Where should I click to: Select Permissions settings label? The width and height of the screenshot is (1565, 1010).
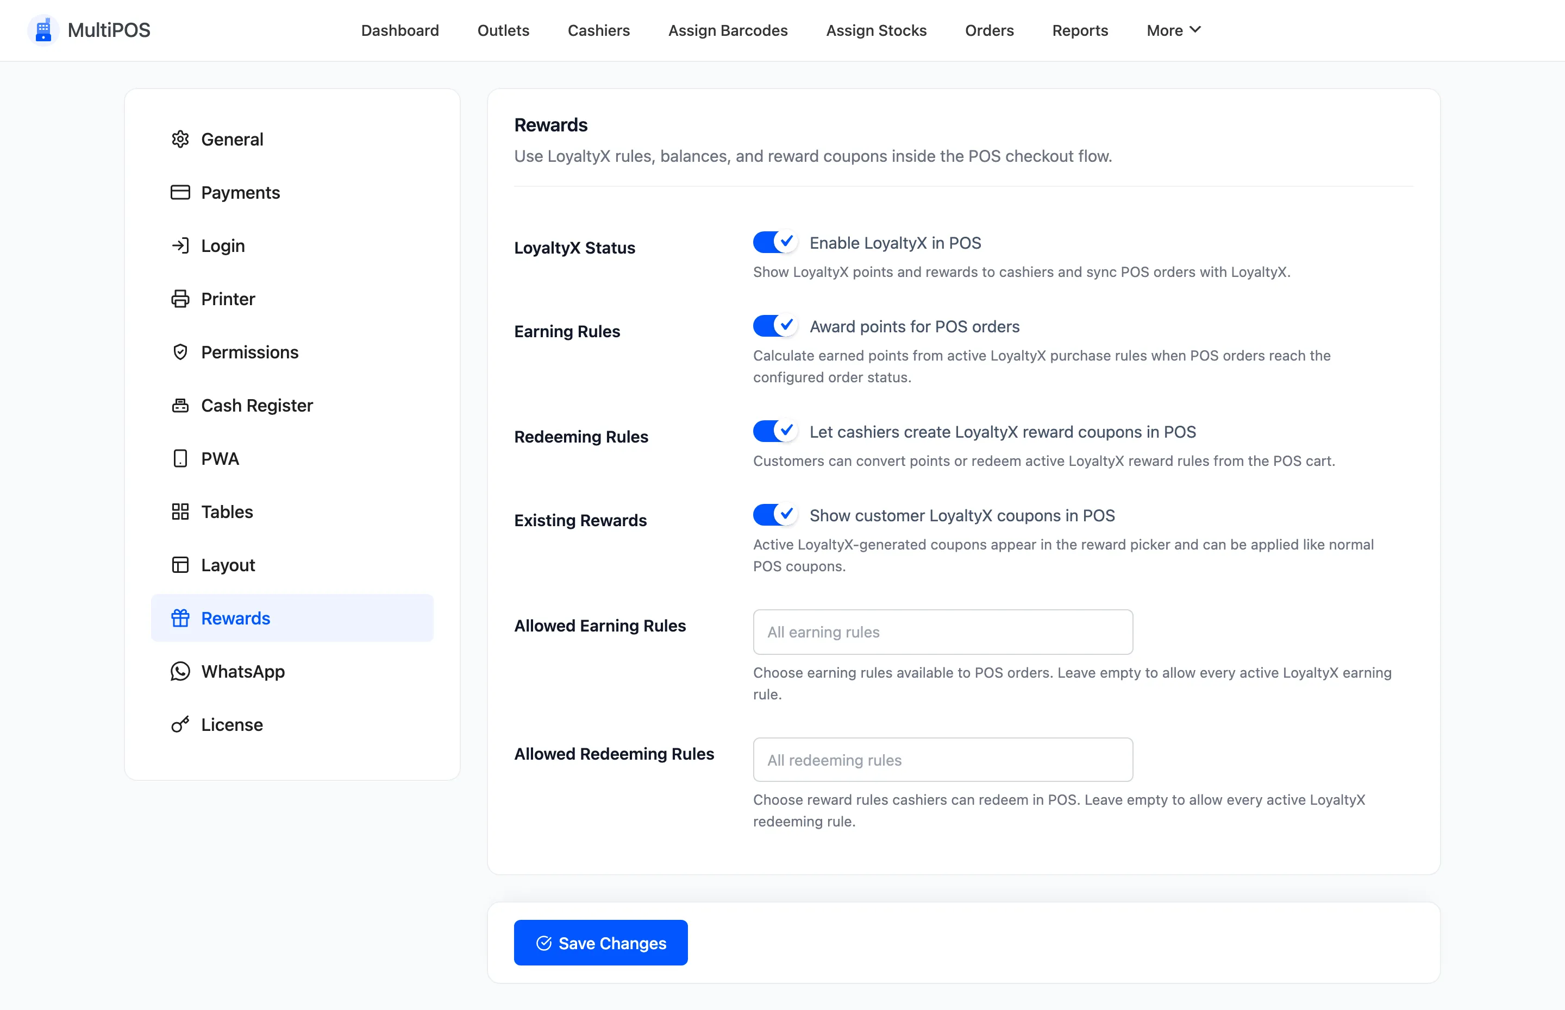click(x=249, y=351)
